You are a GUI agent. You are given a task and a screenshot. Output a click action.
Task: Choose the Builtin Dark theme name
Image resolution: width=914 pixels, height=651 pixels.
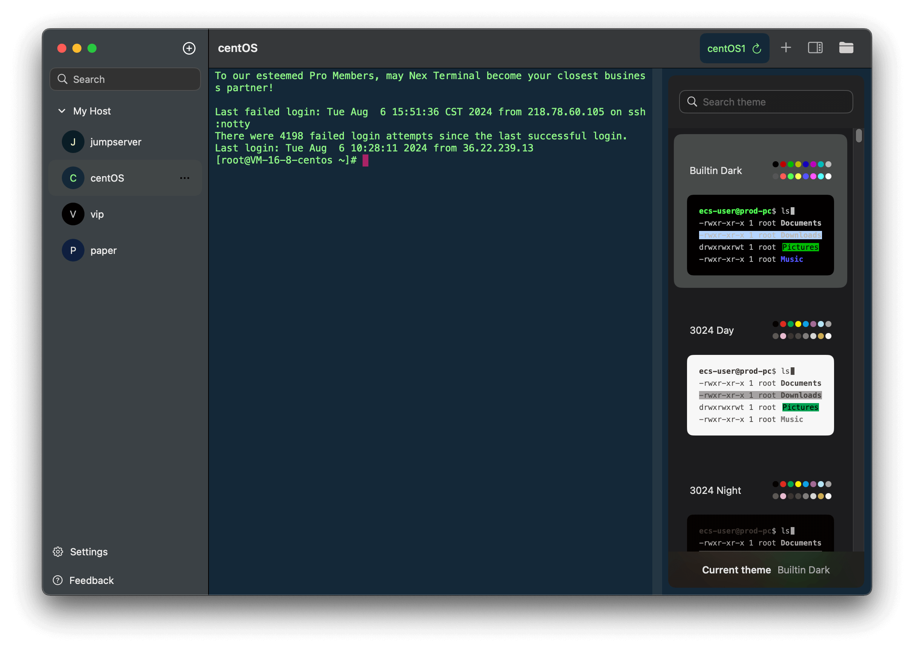[715, 170]
